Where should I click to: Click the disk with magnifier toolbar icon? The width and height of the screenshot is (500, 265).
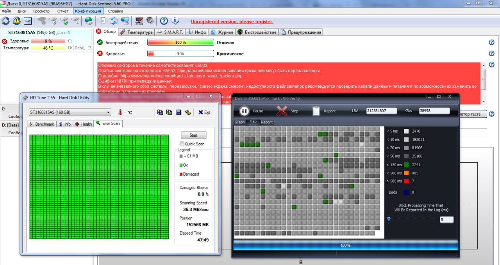click(75, 21)
